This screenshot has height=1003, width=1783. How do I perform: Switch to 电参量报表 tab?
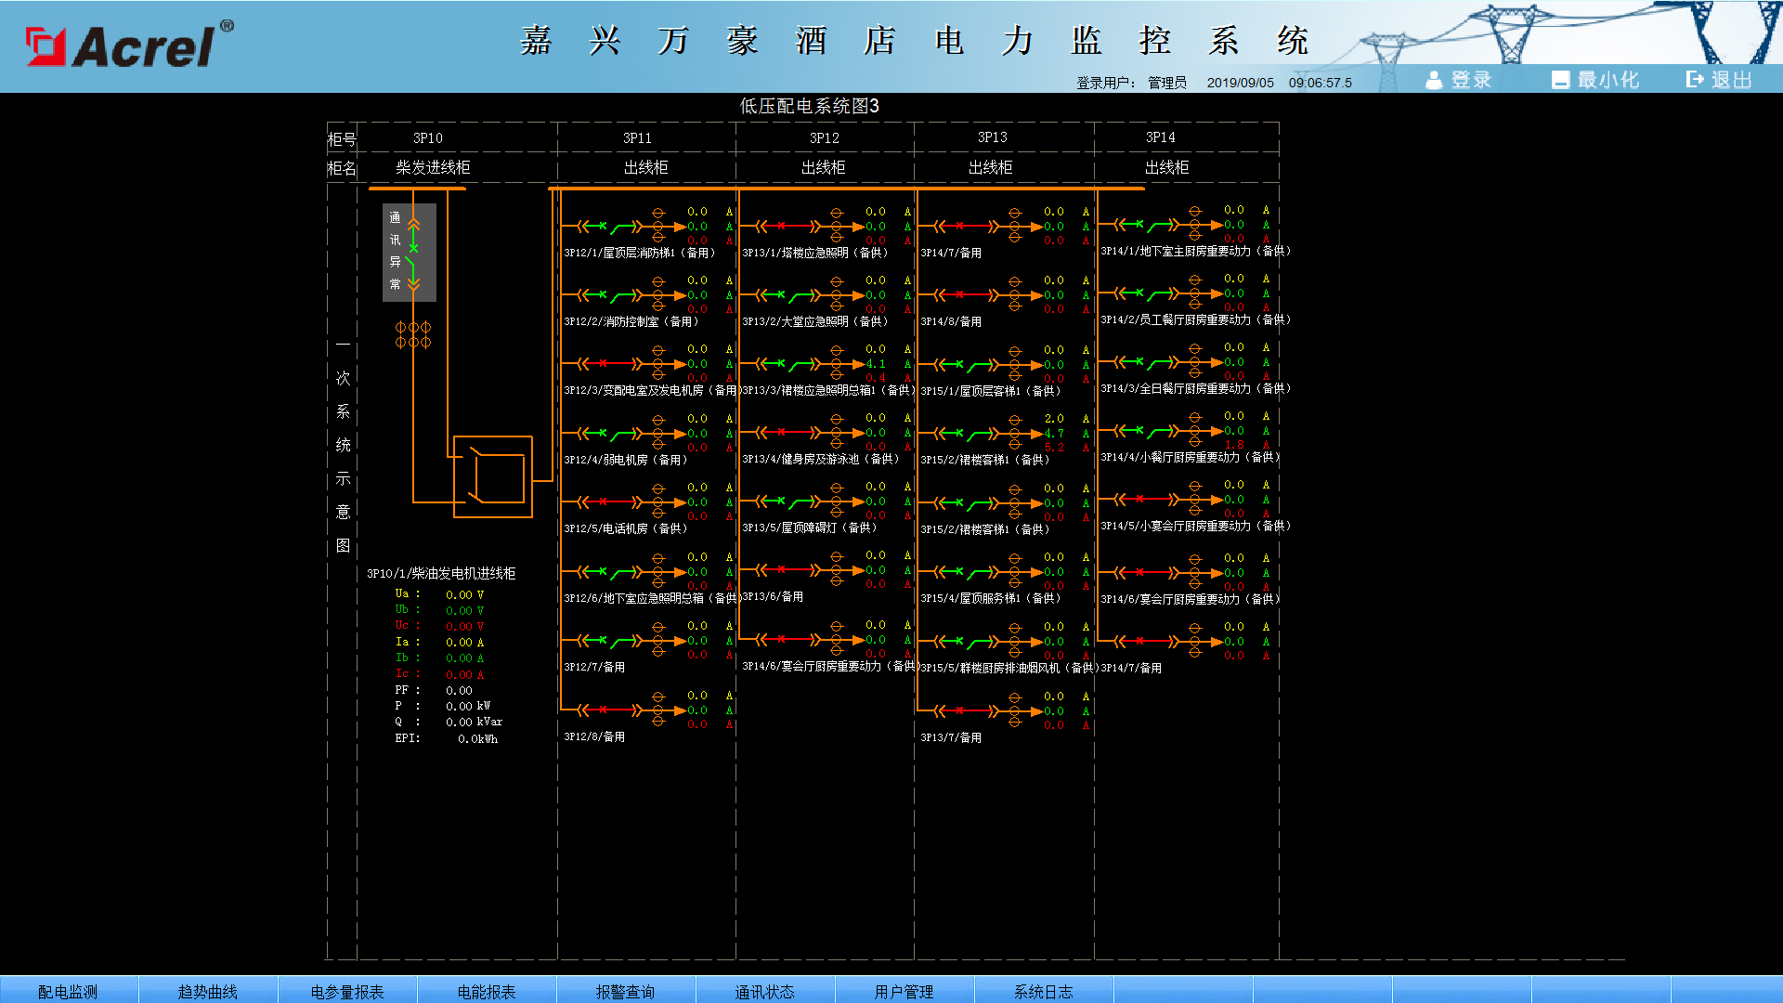point(347,991)
